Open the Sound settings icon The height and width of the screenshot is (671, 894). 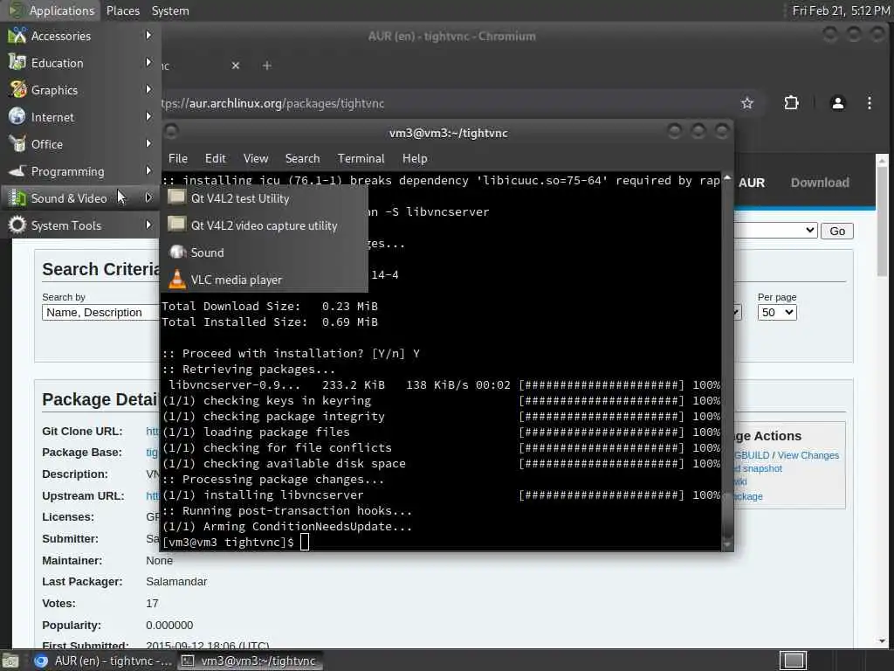[177, 252]
